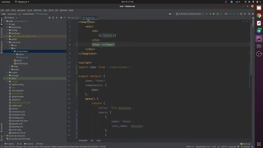Viewport: 263px width, 148px height.
Task: Open OBS Studio from the dock
Action: point(259,54)
